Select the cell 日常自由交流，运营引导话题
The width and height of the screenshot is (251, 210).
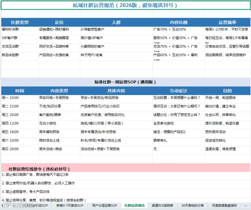point(228,48)
